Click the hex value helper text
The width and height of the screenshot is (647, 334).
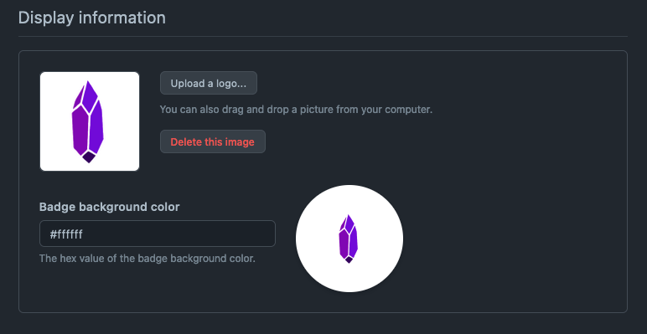(x=148, y=259)
